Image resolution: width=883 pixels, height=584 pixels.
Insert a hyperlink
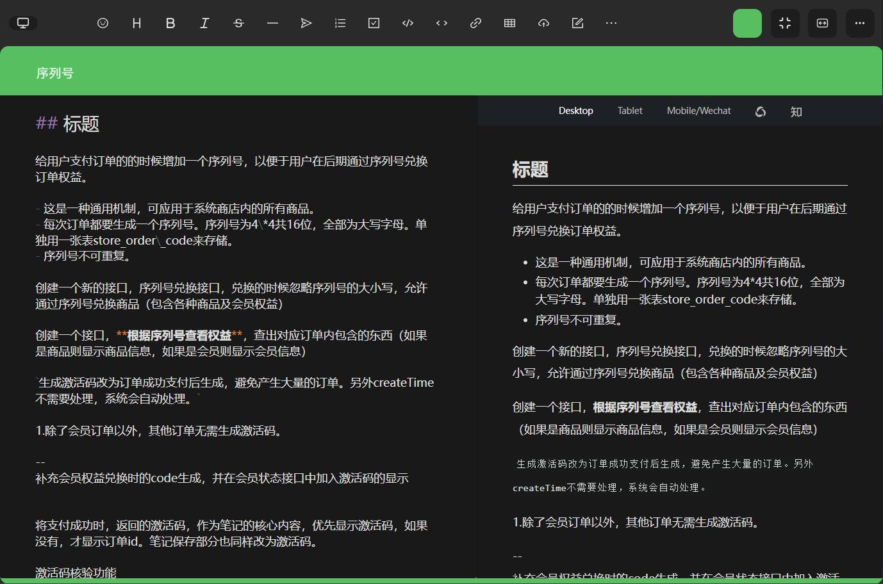click(475, 23)
